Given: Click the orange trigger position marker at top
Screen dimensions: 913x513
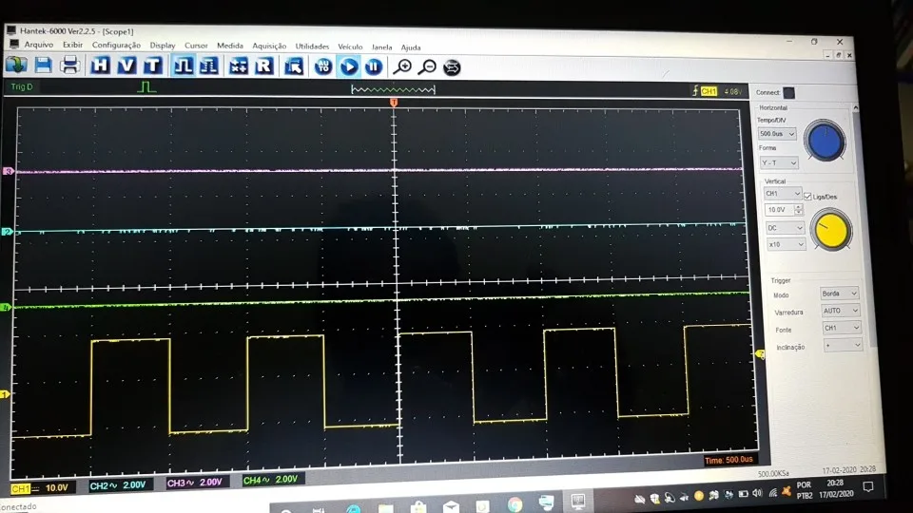Looking at the screenshot, I should coord(394,103).
